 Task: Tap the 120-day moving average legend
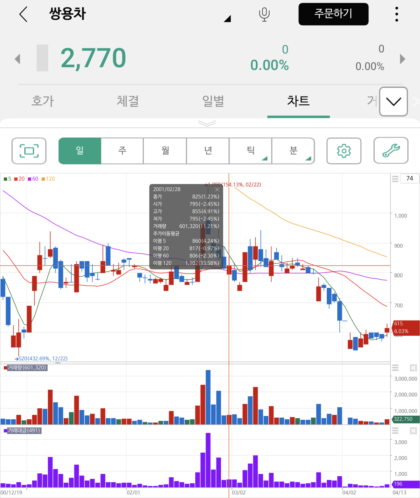48,179
